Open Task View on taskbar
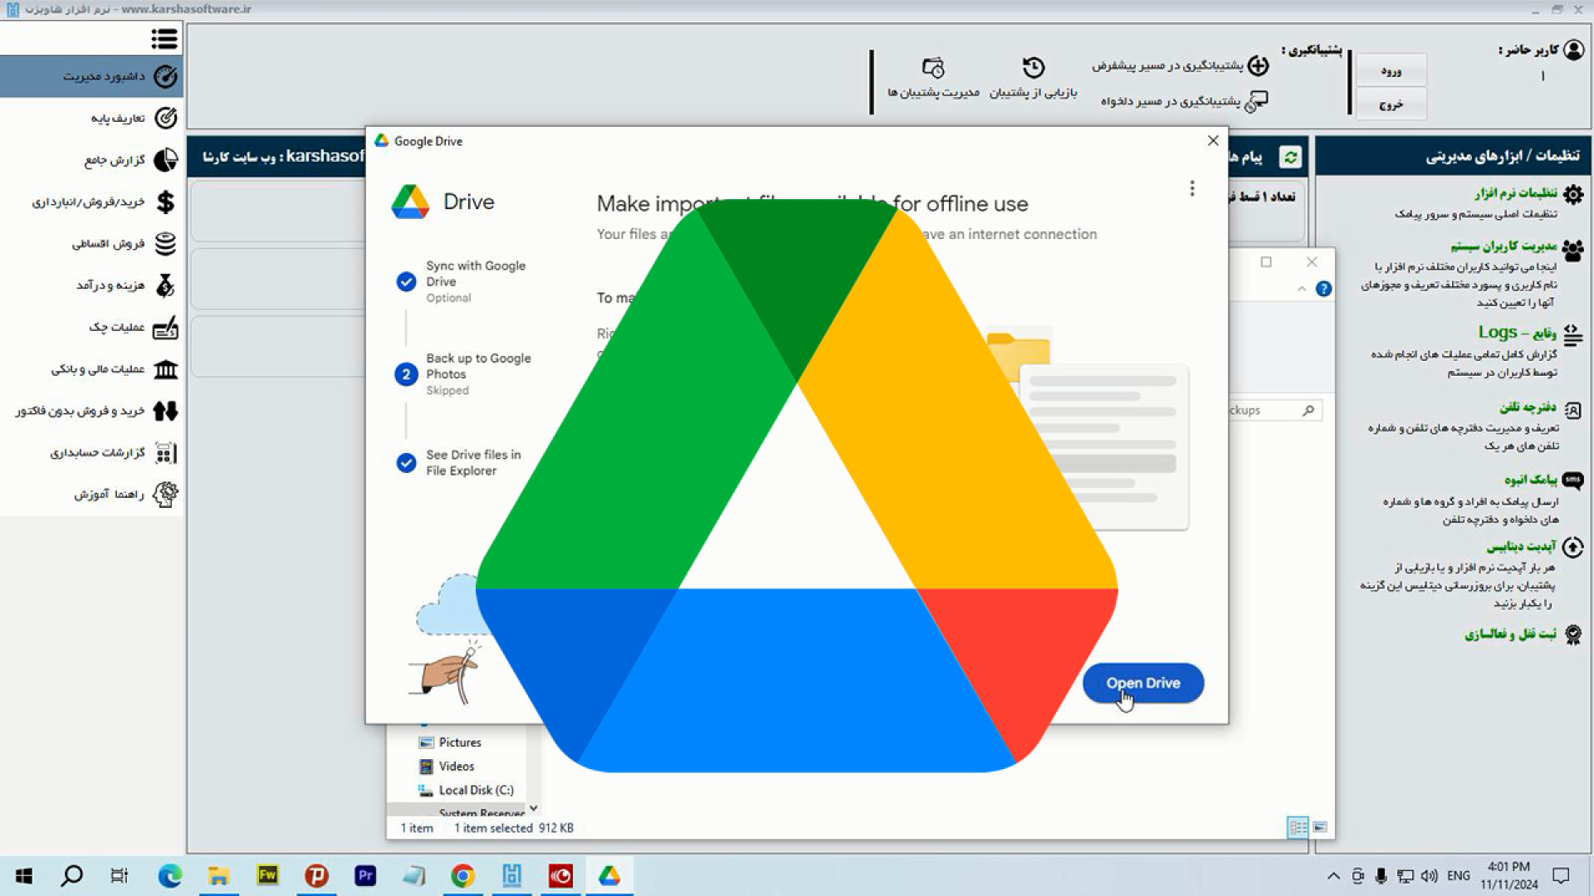The image size is (1594, 896). tap(120, 875)
